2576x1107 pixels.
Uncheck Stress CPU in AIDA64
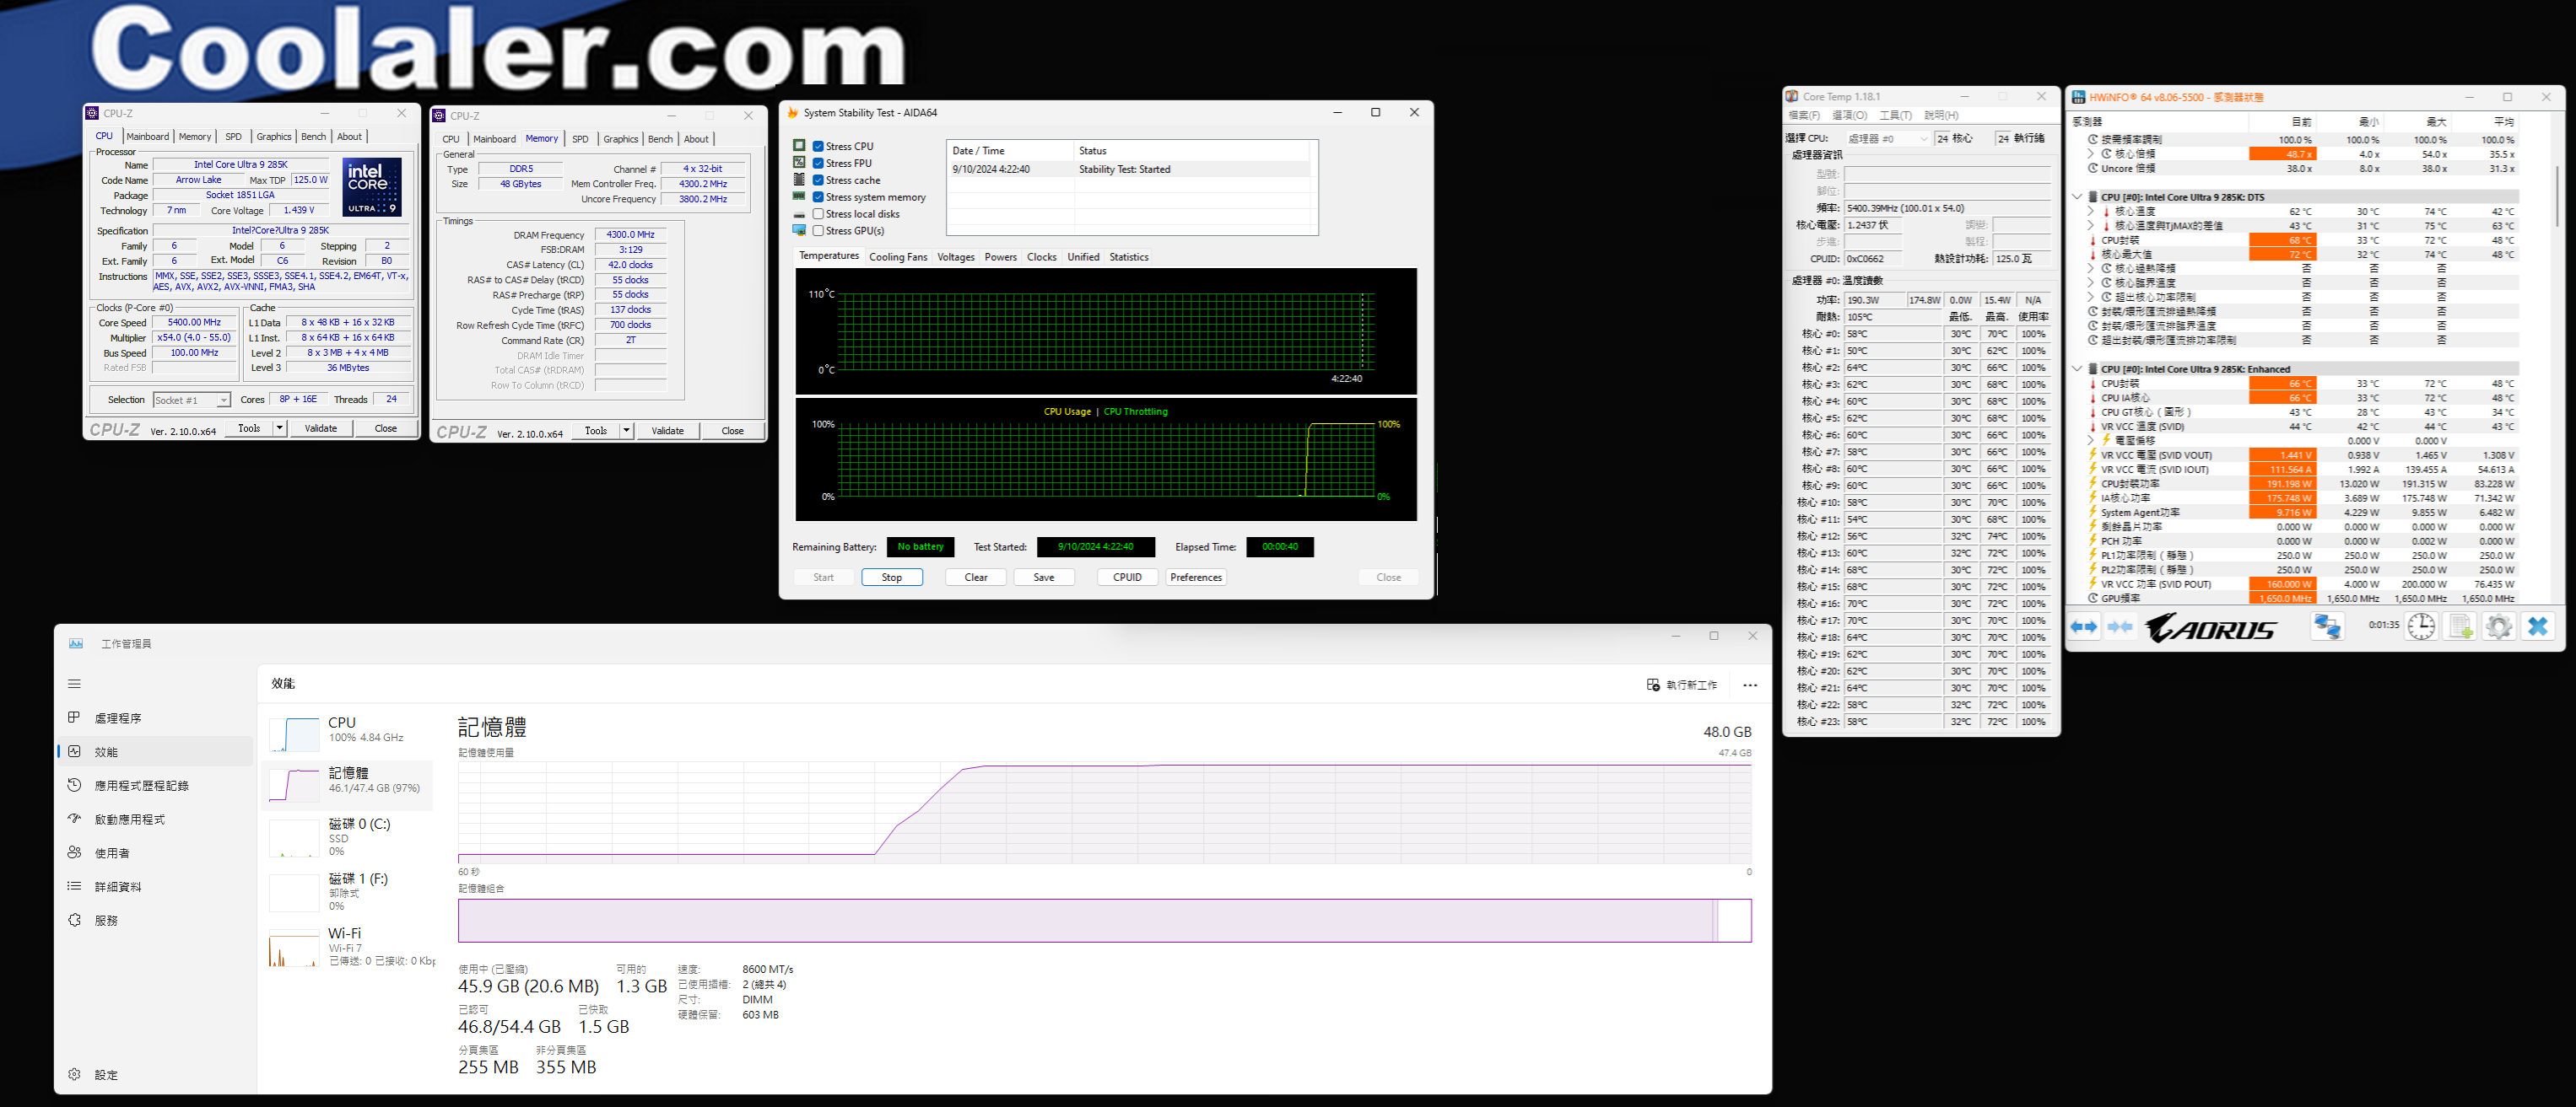pyautogui.click(x=818, y=146)
